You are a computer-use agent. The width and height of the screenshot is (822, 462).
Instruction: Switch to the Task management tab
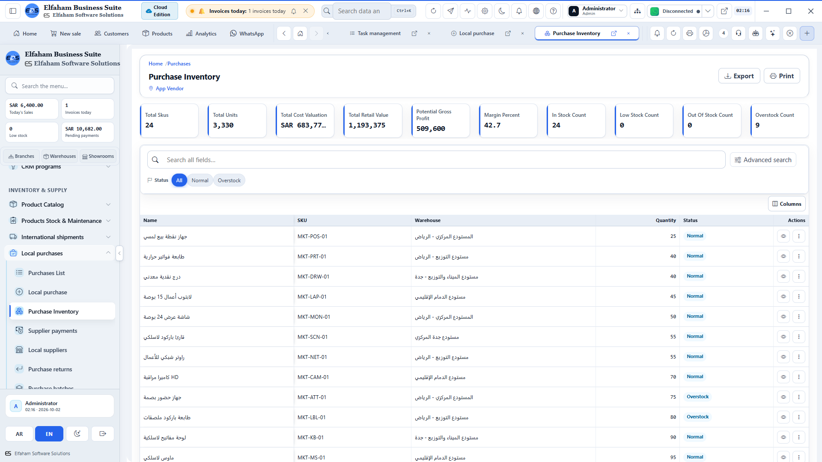379,33
